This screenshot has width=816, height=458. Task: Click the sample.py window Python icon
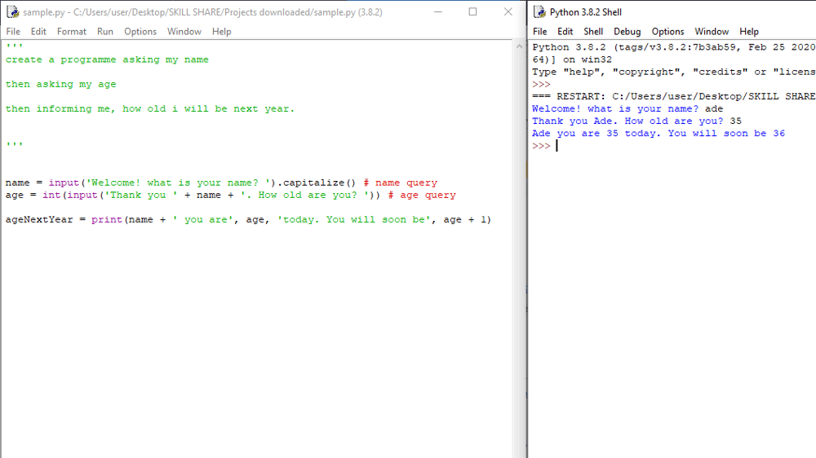click(13, 12)
